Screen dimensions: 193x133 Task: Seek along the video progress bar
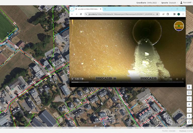pos(127,82)
